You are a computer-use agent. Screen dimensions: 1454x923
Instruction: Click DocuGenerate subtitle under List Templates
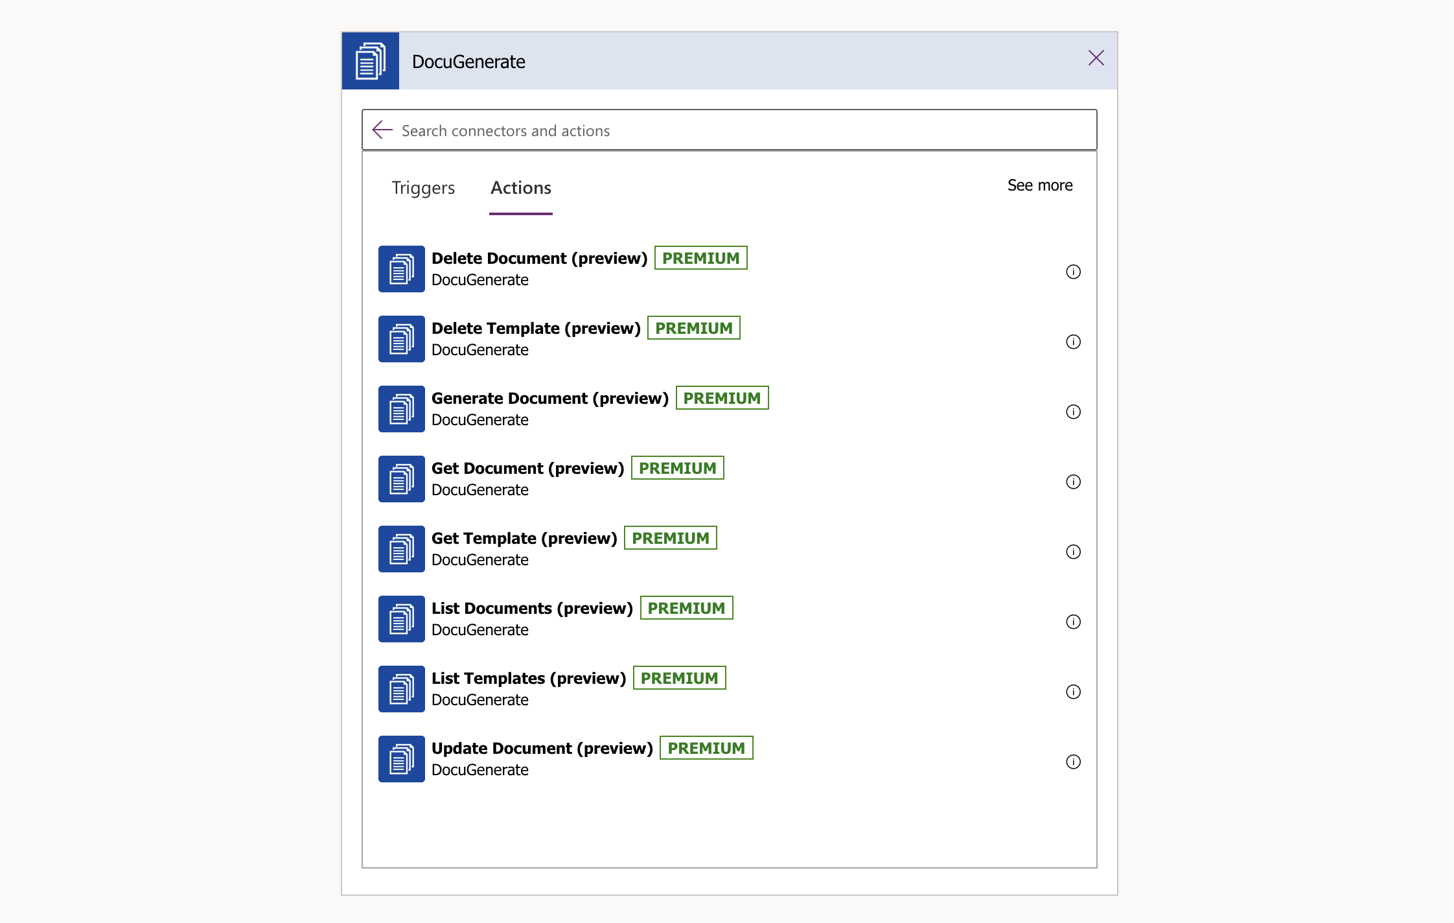[x=480, y=700]
